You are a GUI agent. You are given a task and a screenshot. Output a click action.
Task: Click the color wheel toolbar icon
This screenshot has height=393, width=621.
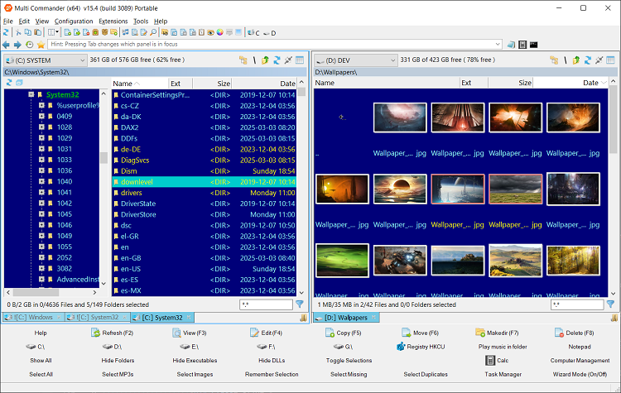tap(219, 32)
